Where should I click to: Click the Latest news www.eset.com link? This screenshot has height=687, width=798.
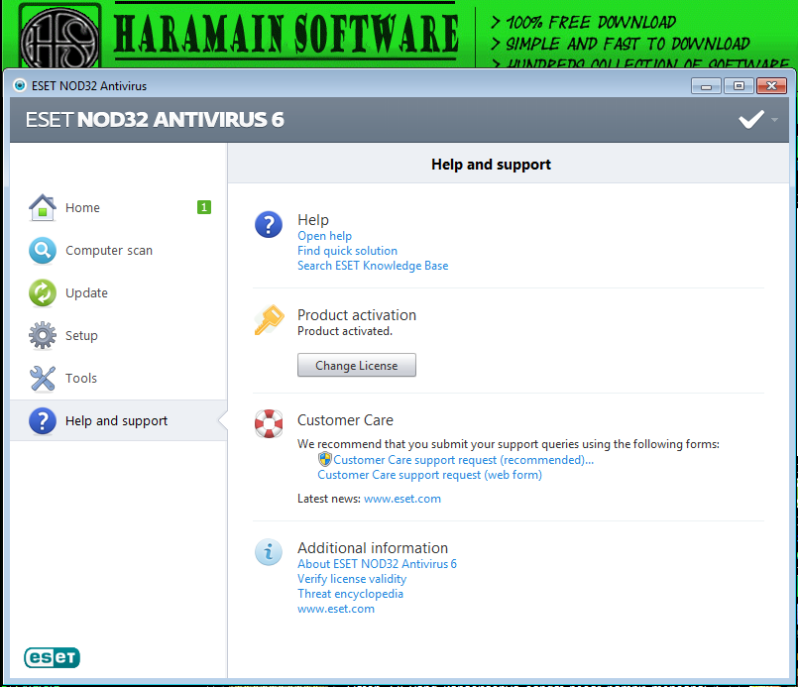pyautogui.click(x=402, y=499)
